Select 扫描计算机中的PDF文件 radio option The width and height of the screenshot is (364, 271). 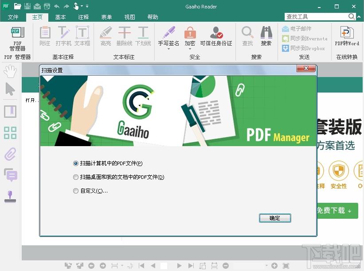click(x=76, y=163)
